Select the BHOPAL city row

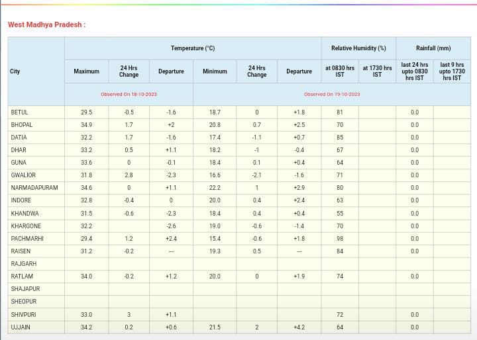22,125
